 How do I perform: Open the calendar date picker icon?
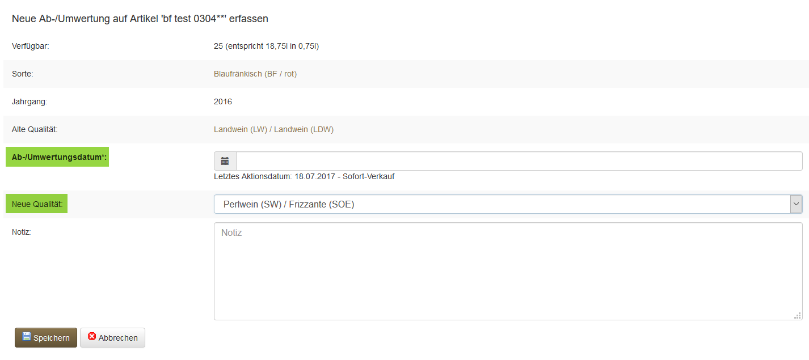click(x=225, y=161)
